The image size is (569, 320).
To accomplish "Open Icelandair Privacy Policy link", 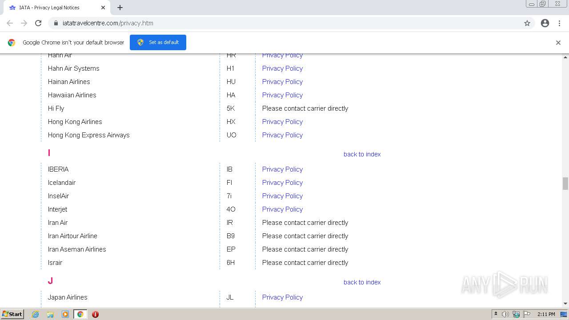I will pos(282,183).
